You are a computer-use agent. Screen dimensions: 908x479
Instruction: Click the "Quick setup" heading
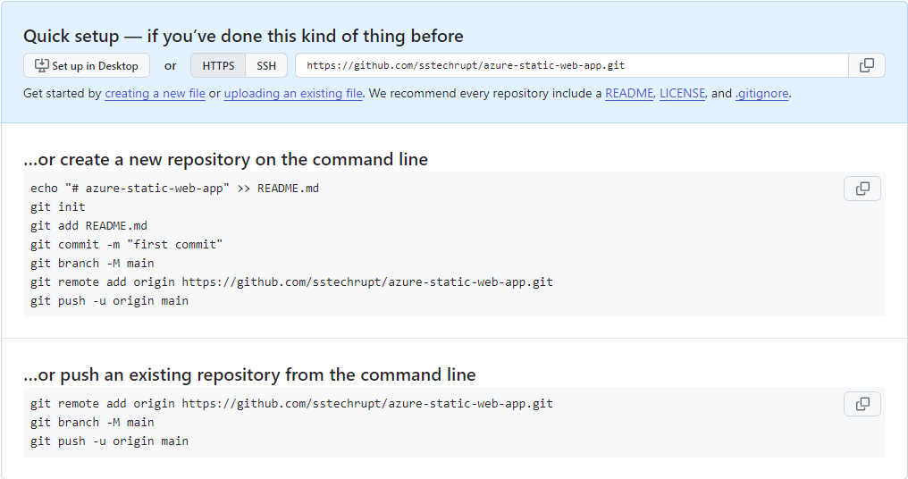coord(243,37)
